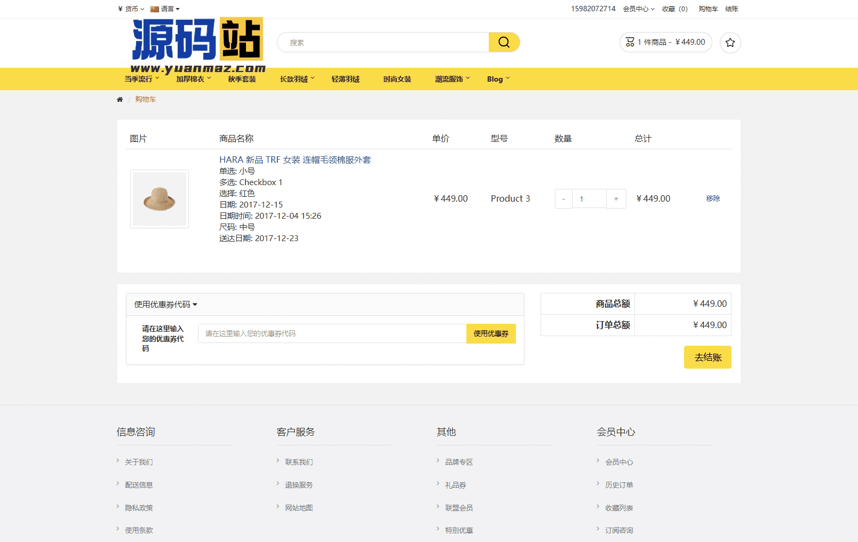
Task: Open 历史订单 footer link
Action: (619, 485)
